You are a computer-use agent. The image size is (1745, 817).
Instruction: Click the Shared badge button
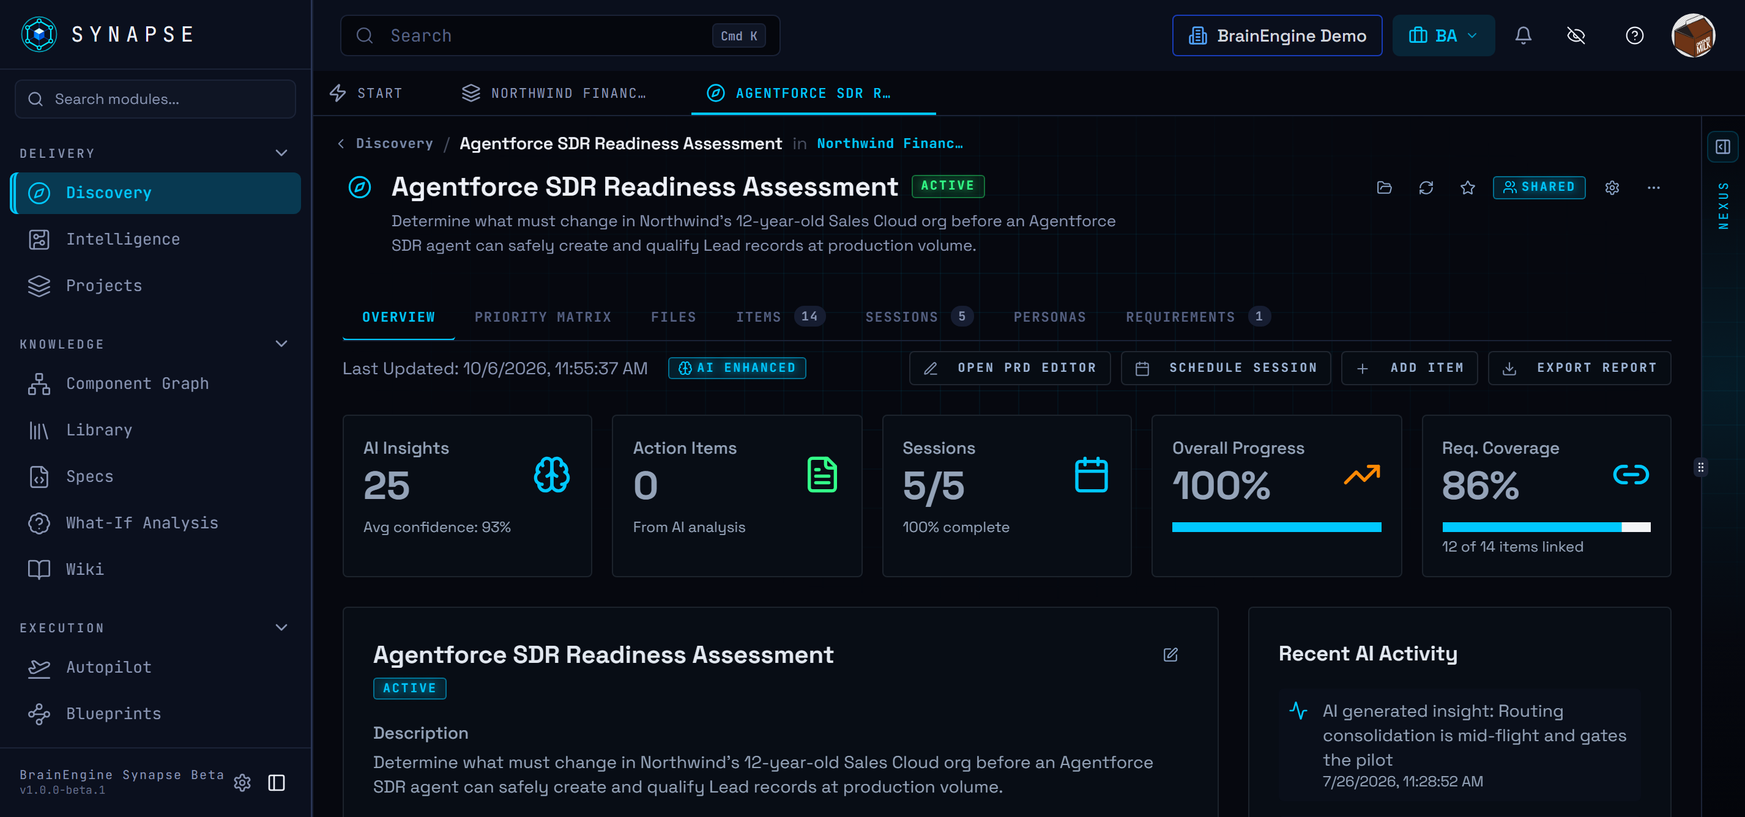coord(1538,188)
